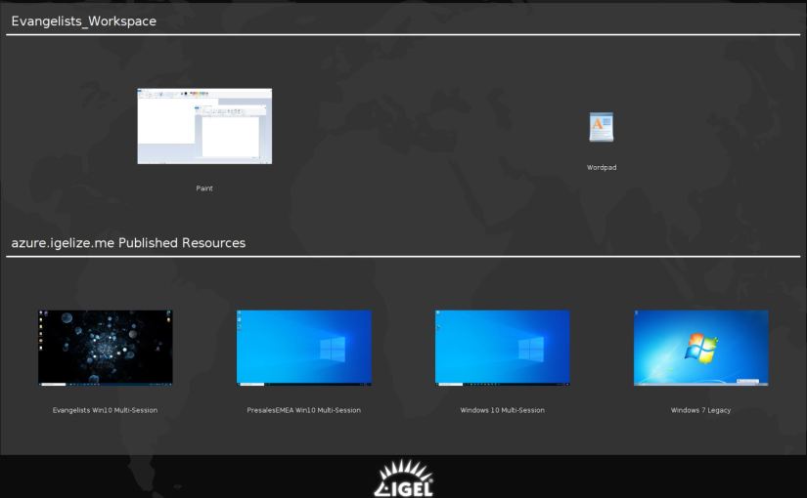Select the Paint text label

(204, 187)
